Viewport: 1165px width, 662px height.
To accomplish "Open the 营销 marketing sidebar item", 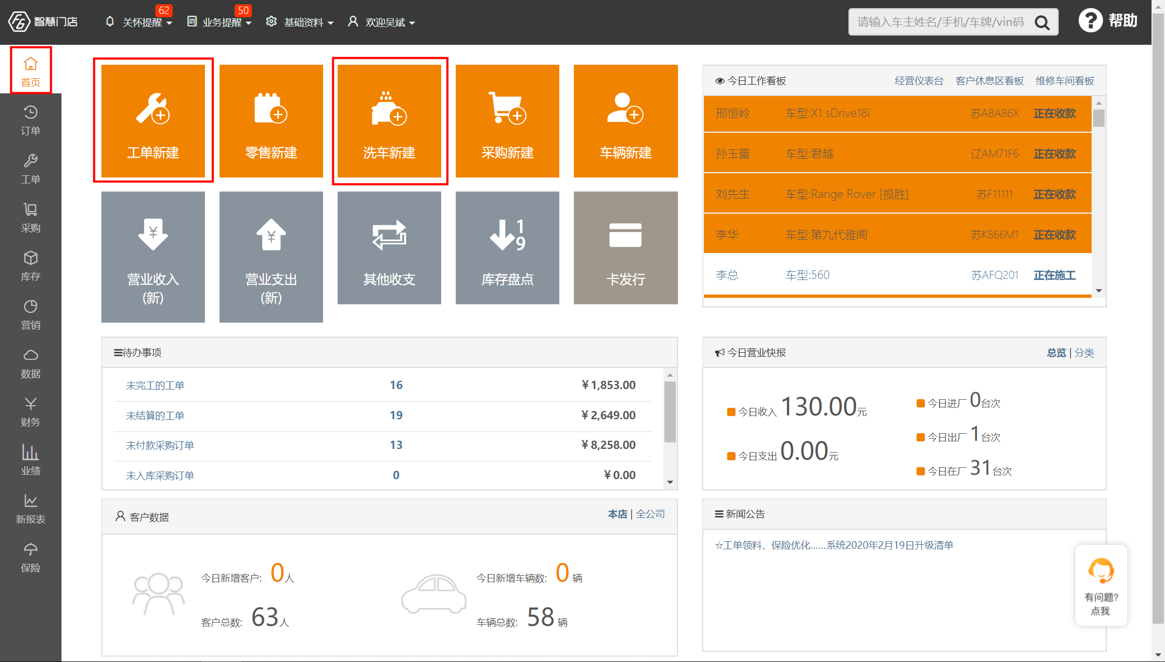I will pos(31,315).
